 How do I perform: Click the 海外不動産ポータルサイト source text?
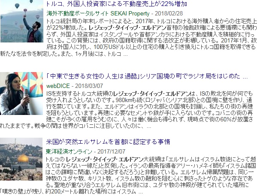coord(77,13)
